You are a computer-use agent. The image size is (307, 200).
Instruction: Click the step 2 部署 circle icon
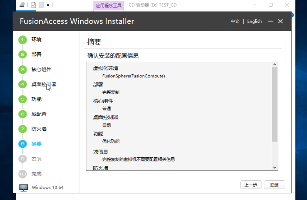[23, 55]
